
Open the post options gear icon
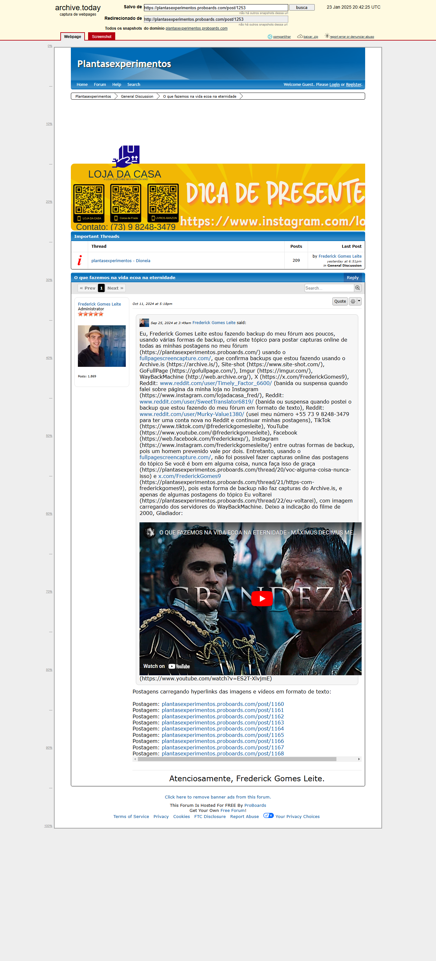(x=353, y=301)
